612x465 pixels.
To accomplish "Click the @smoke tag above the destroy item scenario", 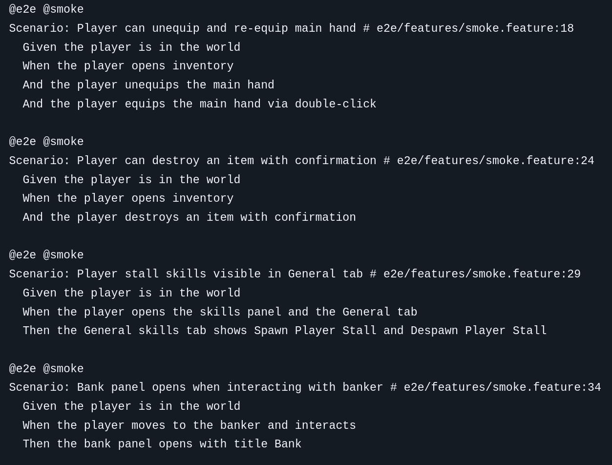I will (x=63, y=142).
